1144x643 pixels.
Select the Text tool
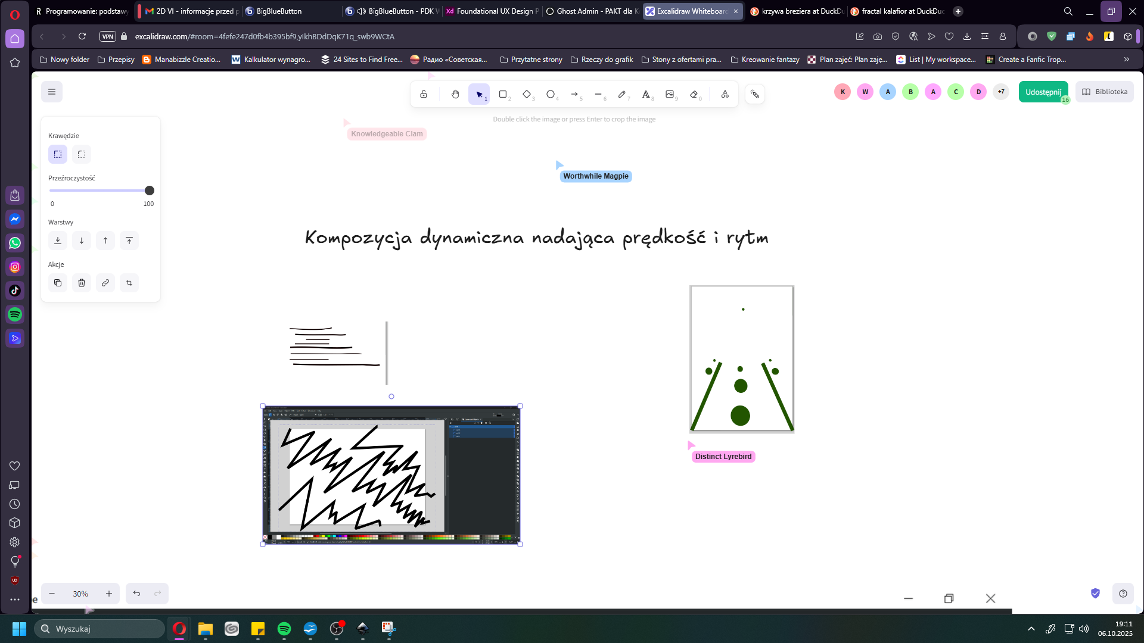pos(646,94)
